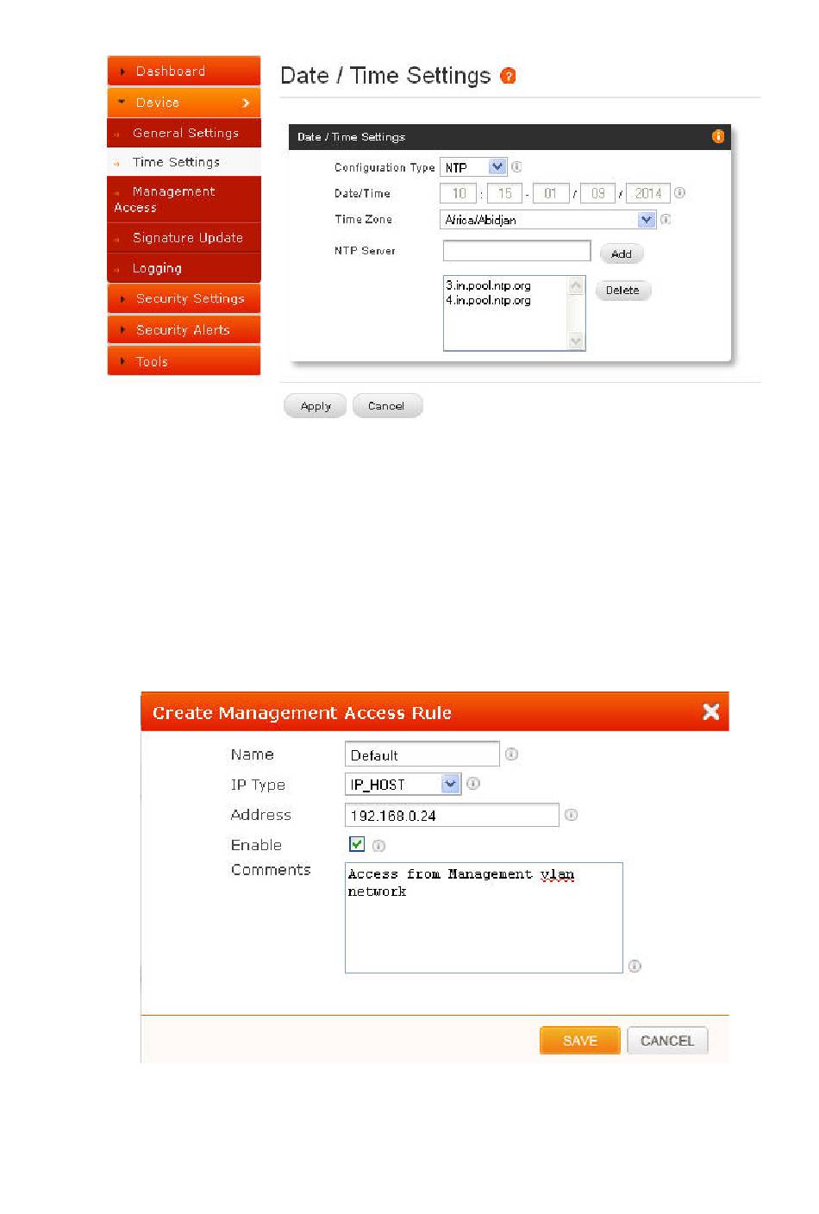
Task: Open help icon beside Date / Time Settings title
Action: [x=509, y=76]
